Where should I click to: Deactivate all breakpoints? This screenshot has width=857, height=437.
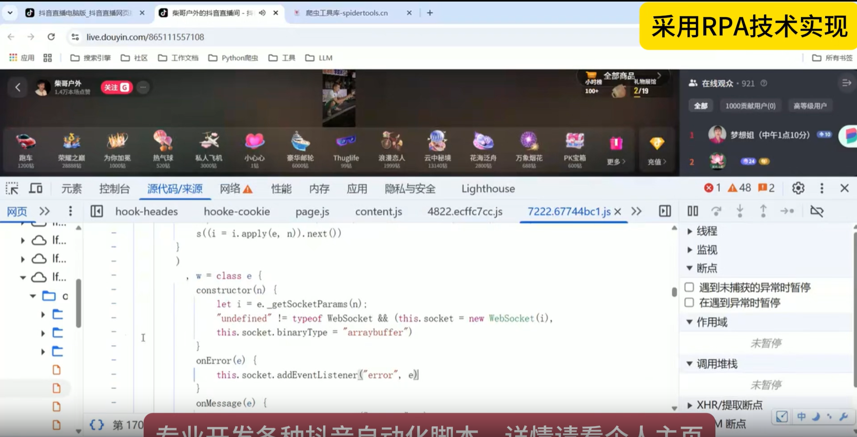tap(816, 211)
